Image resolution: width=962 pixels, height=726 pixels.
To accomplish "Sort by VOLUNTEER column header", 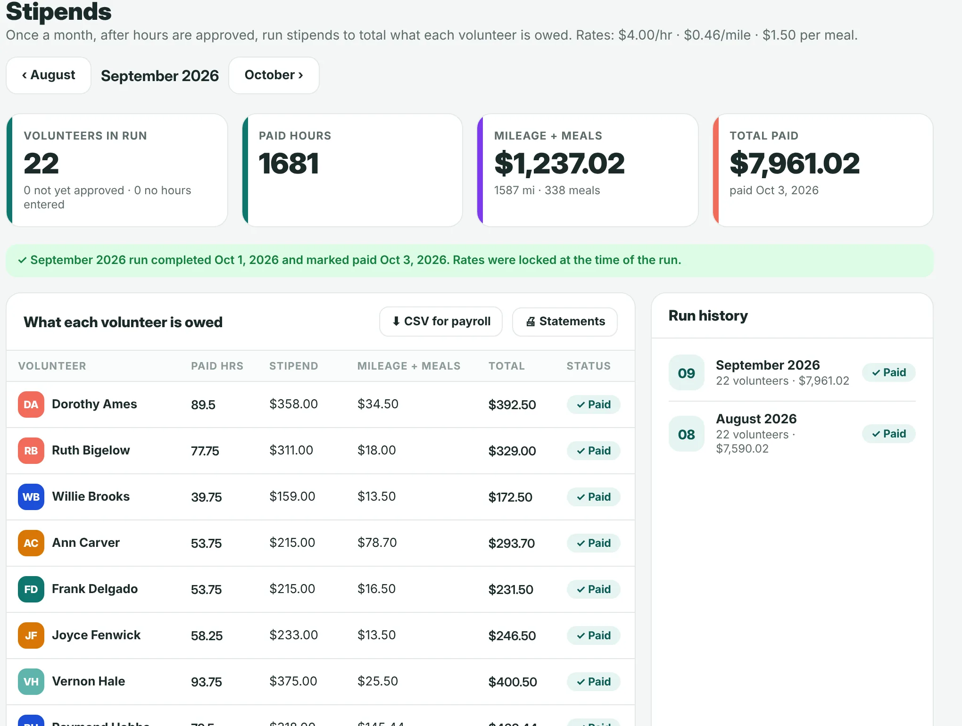I will pos(52,366).
